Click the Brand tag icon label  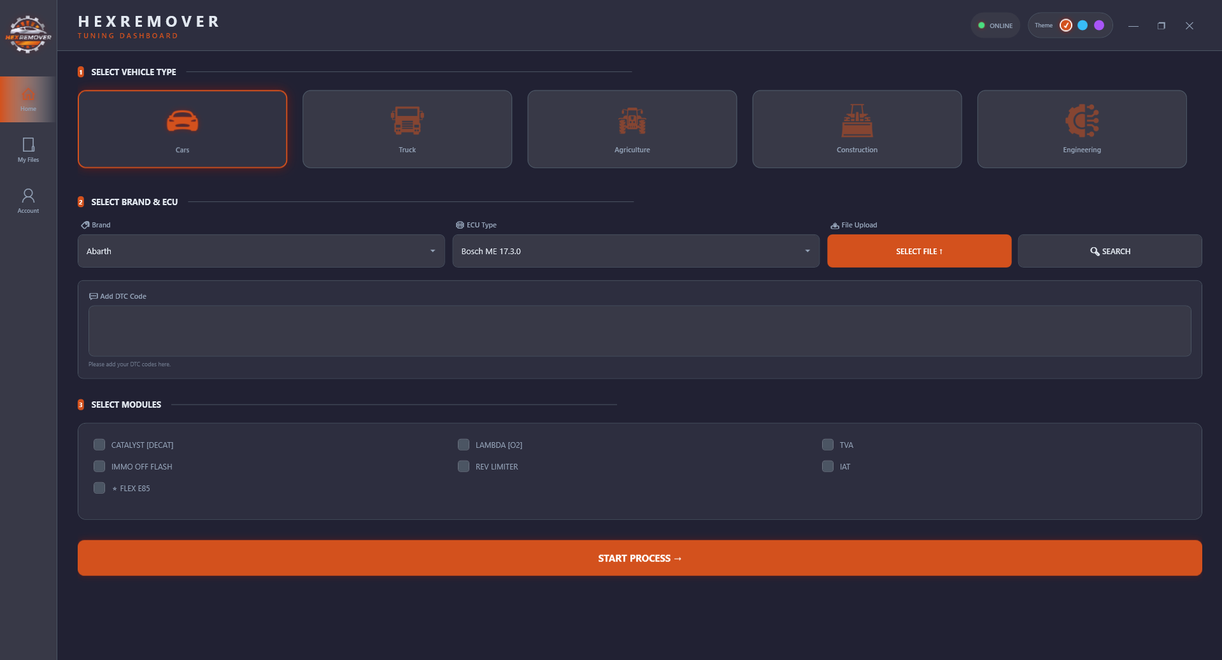[85, 225]
